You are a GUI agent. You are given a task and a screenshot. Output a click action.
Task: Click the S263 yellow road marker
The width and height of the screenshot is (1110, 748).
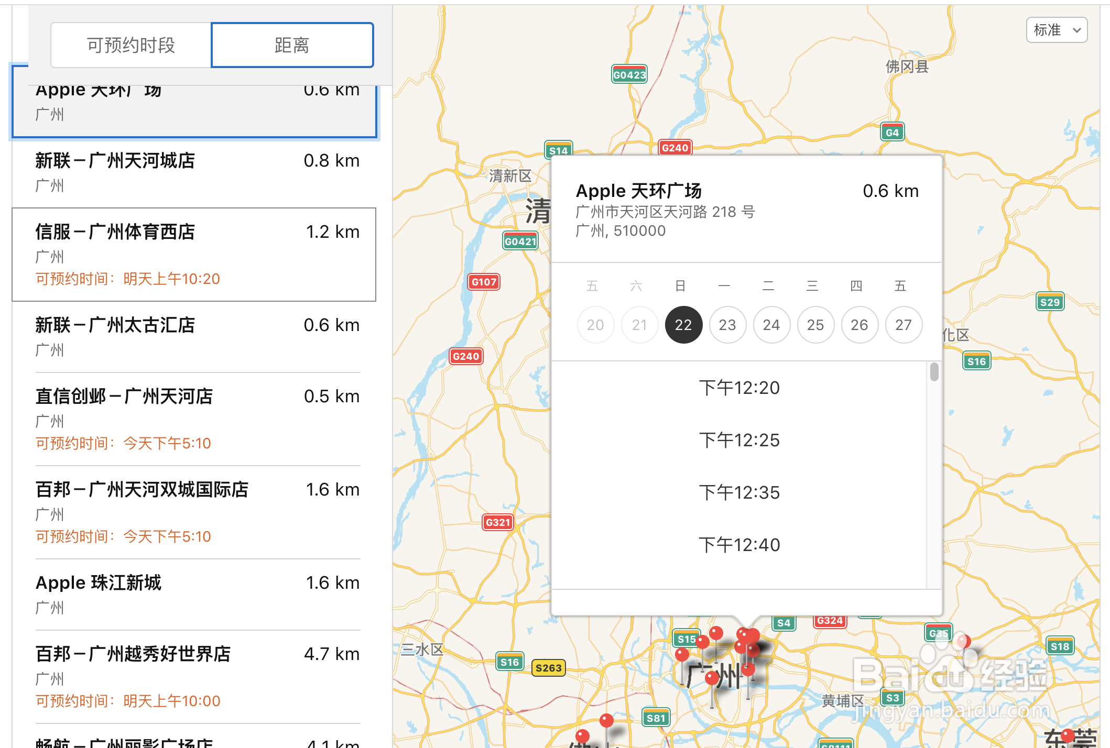(x=548, y=668)
